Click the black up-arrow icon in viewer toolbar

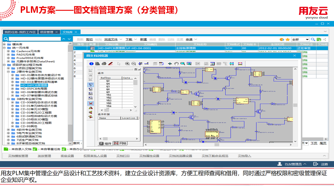170,64
